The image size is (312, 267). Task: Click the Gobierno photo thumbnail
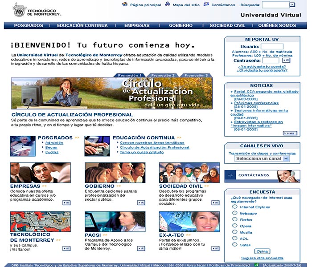(115, 173)
